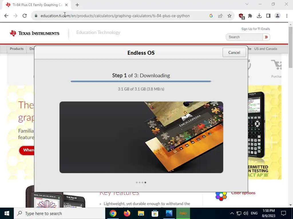Click the Purchase cart icon

click(x=277, y=65)
